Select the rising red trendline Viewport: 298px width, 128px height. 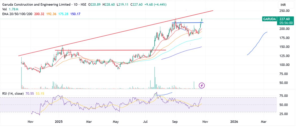(x=116, y=33)
